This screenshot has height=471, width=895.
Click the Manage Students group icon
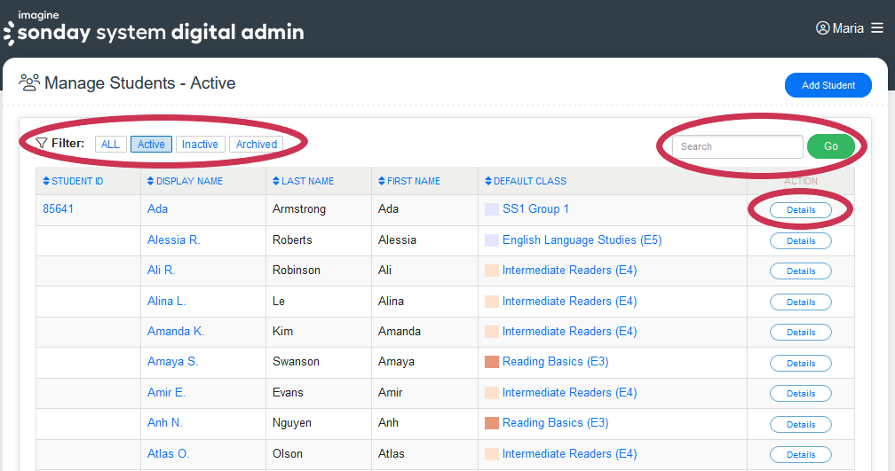click(x=29, y=82)
